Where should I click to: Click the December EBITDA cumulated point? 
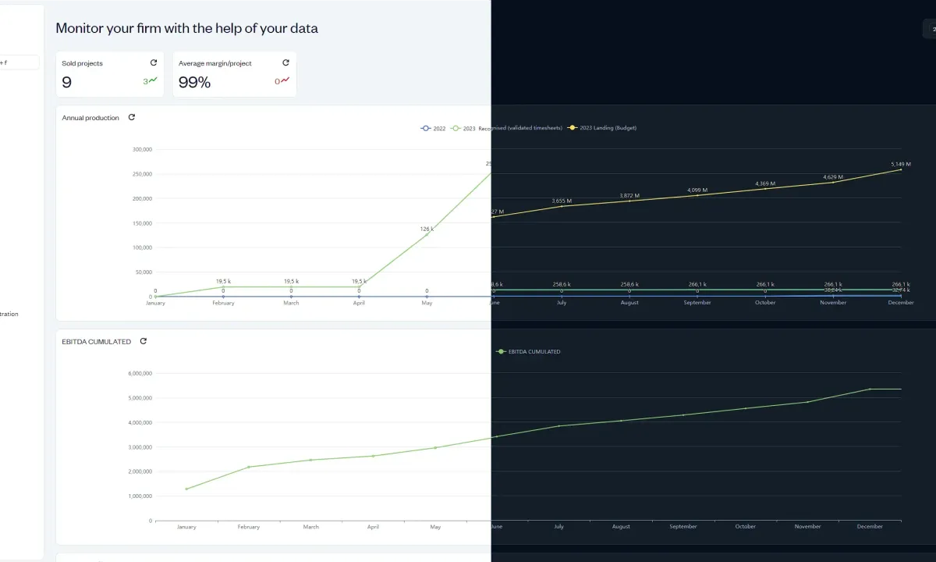(870, 389)
